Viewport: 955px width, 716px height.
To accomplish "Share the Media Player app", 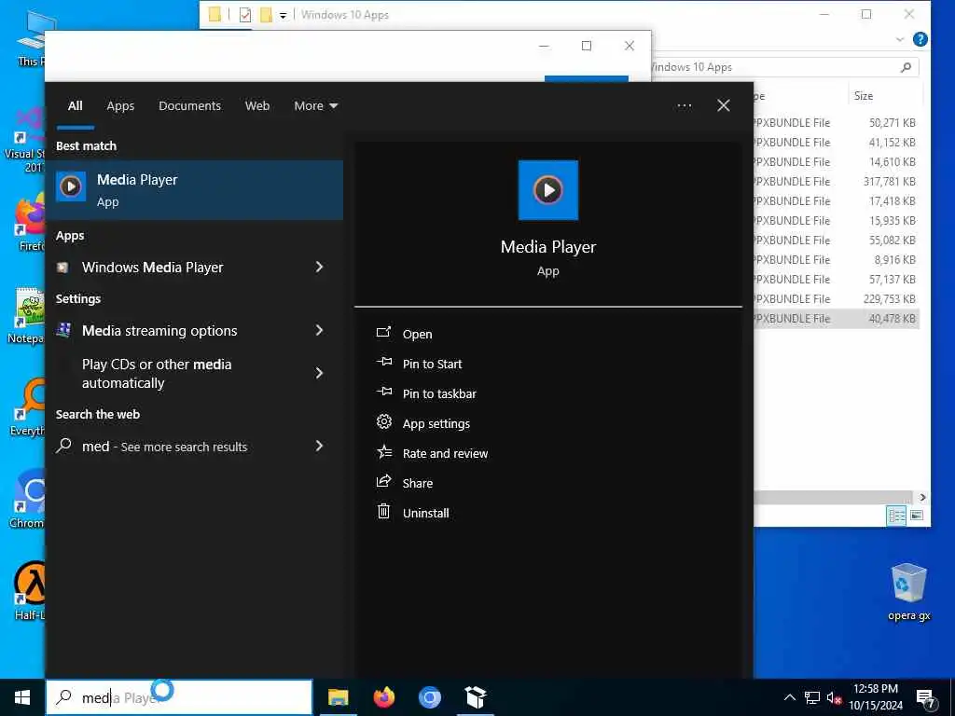I will click(417, 484).
